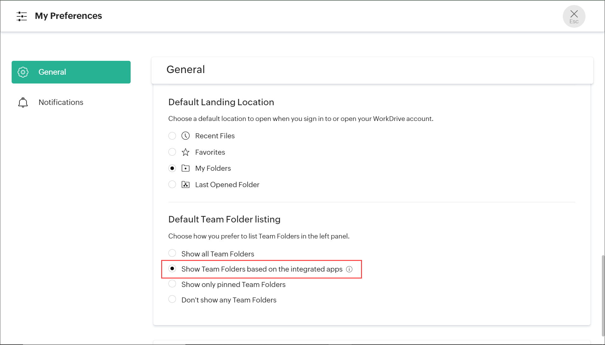Select Favorites radio button
The height and width of the screenshot is (345, 605).
(x=172, y=152)
